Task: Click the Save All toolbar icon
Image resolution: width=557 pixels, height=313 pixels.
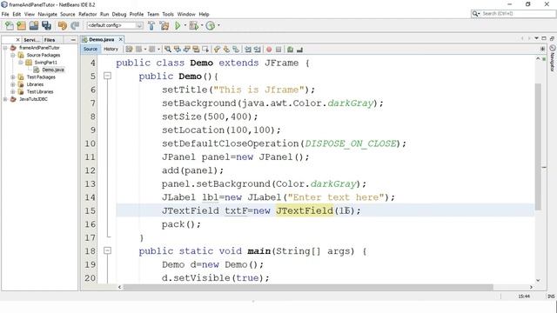Action: [x=46, y=25]
